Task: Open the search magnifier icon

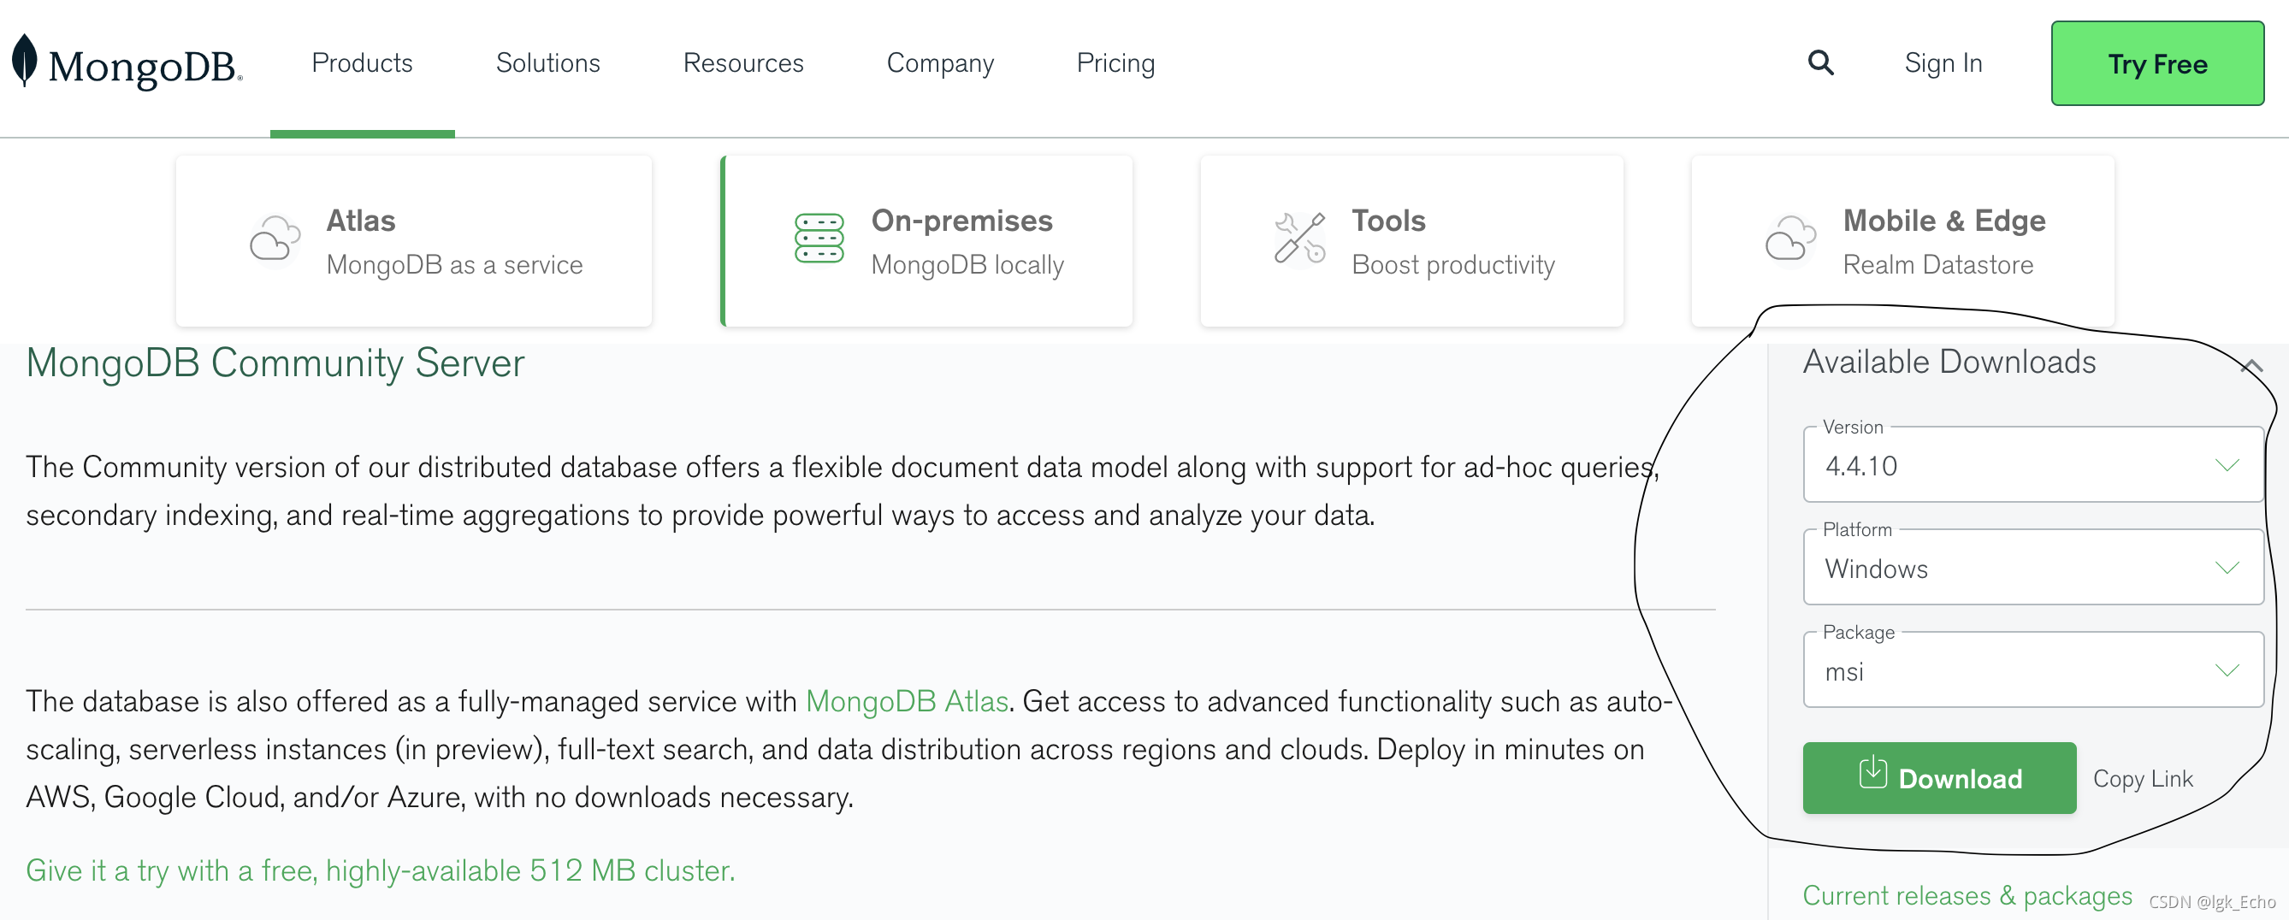Action: click(x=1821, y=63)
